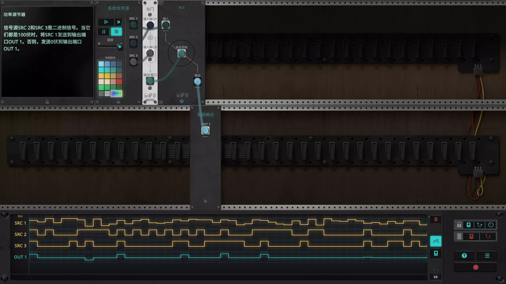Image resolution: width=506 pixels, height=284 pixels.
Task: Pause the signal simulation
Action: (104, 32)
